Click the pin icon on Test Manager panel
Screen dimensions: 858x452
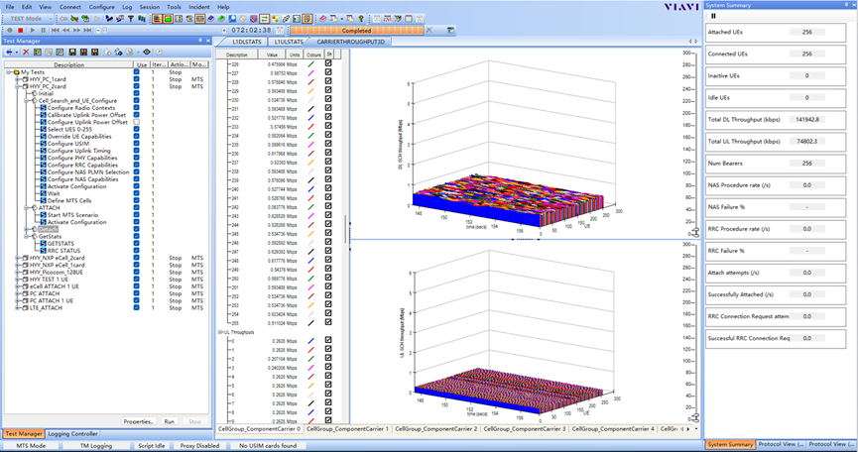[201, 41]
